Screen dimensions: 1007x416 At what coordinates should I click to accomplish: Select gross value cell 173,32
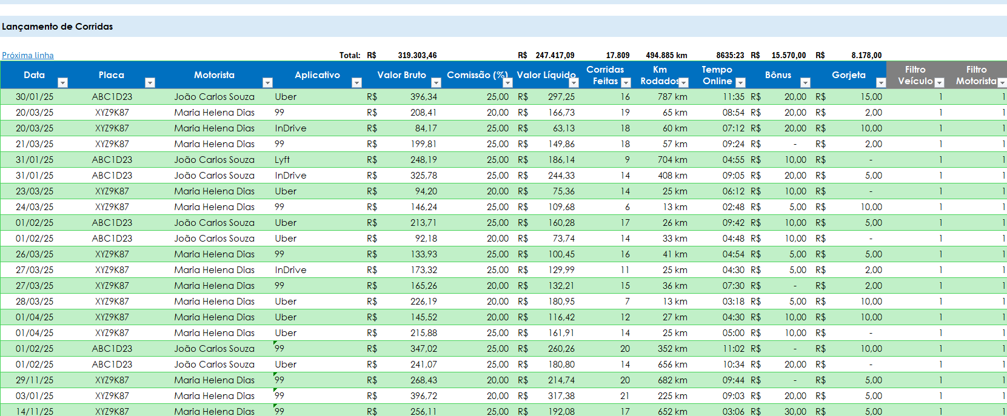point(423,270)
